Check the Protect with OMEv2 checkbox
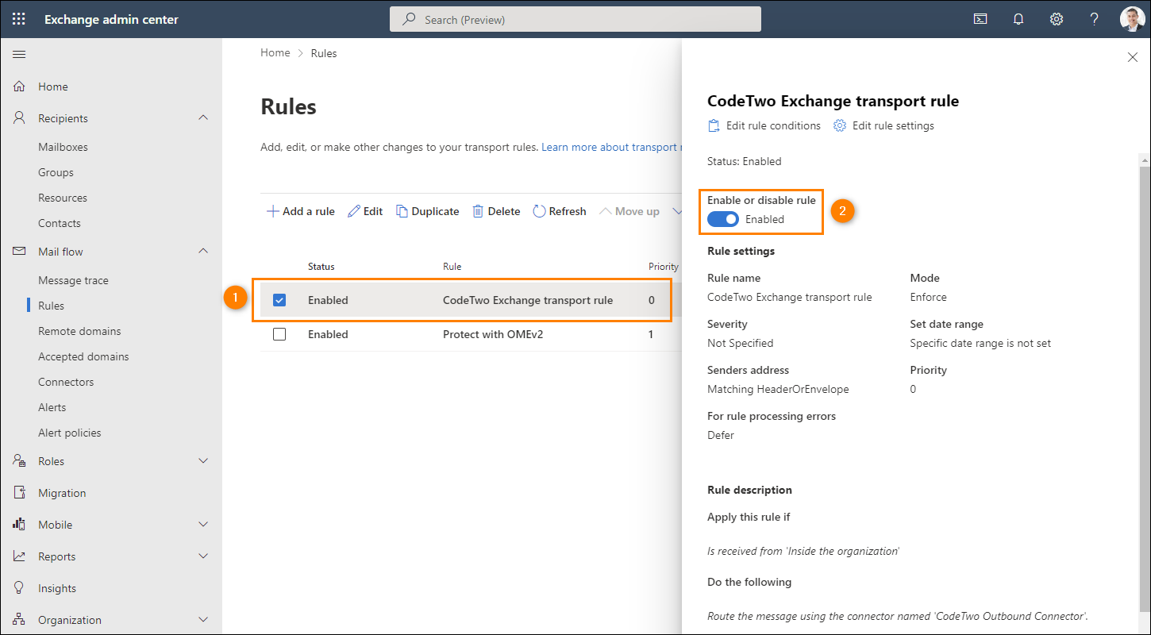Image resolution: width=1151 pixels, height=635 pixels. tap(279, 334)
